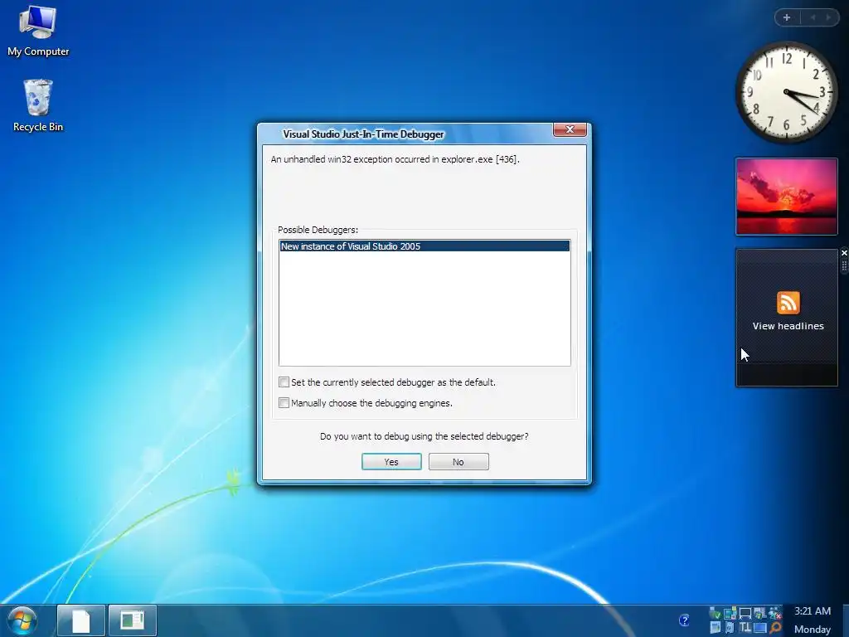The width and height of the screenshot is (849, 637).
Task: Close the feed headlines gadget
Action: 844,253
